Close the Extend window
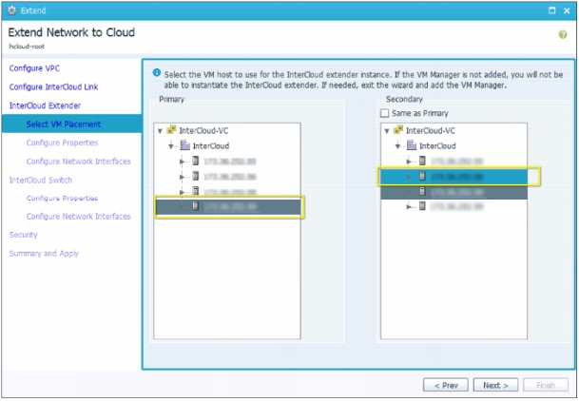 coord(567,10)
